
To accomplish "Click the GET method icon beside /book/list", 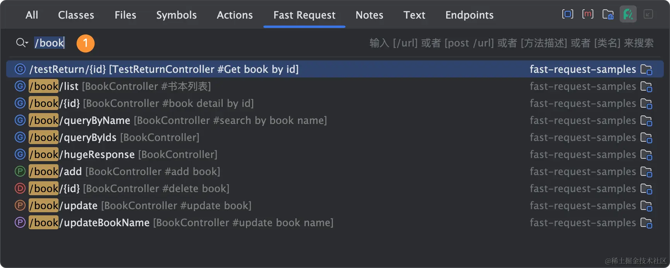I will click(x=20, y=86).
